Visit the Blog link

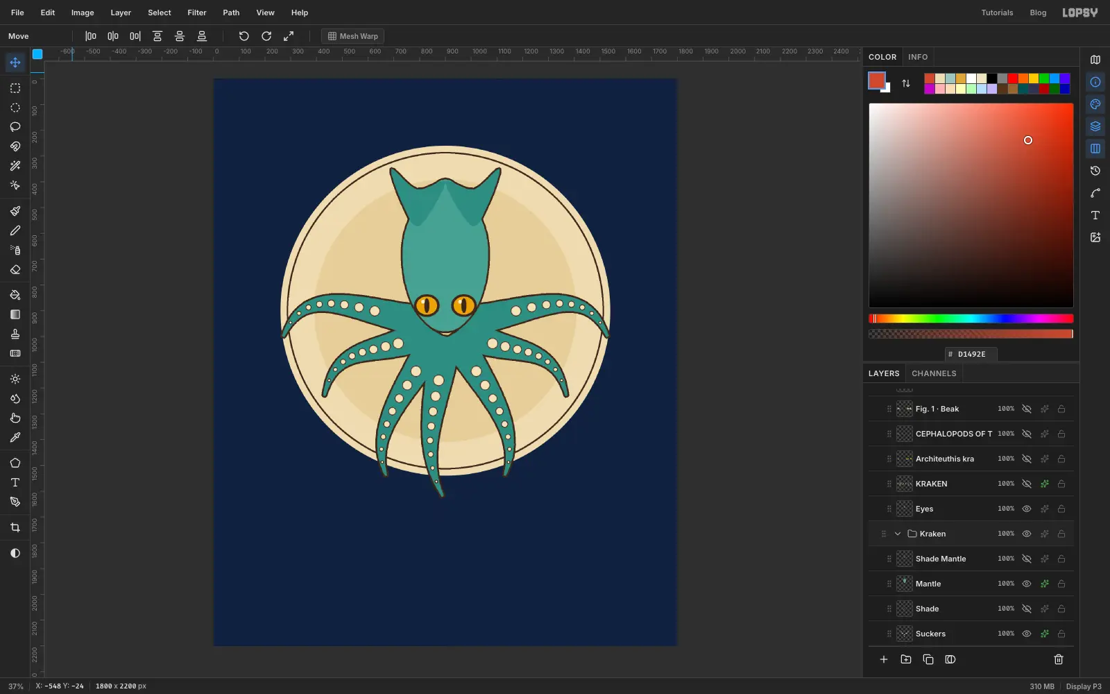[x=1038, y=12]
